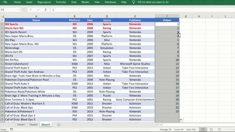This screenshot has width=235, height=132.
Task: Click the horizontal scrollbar left arrow
Action: pyautogui.click(x=161, y=125)
